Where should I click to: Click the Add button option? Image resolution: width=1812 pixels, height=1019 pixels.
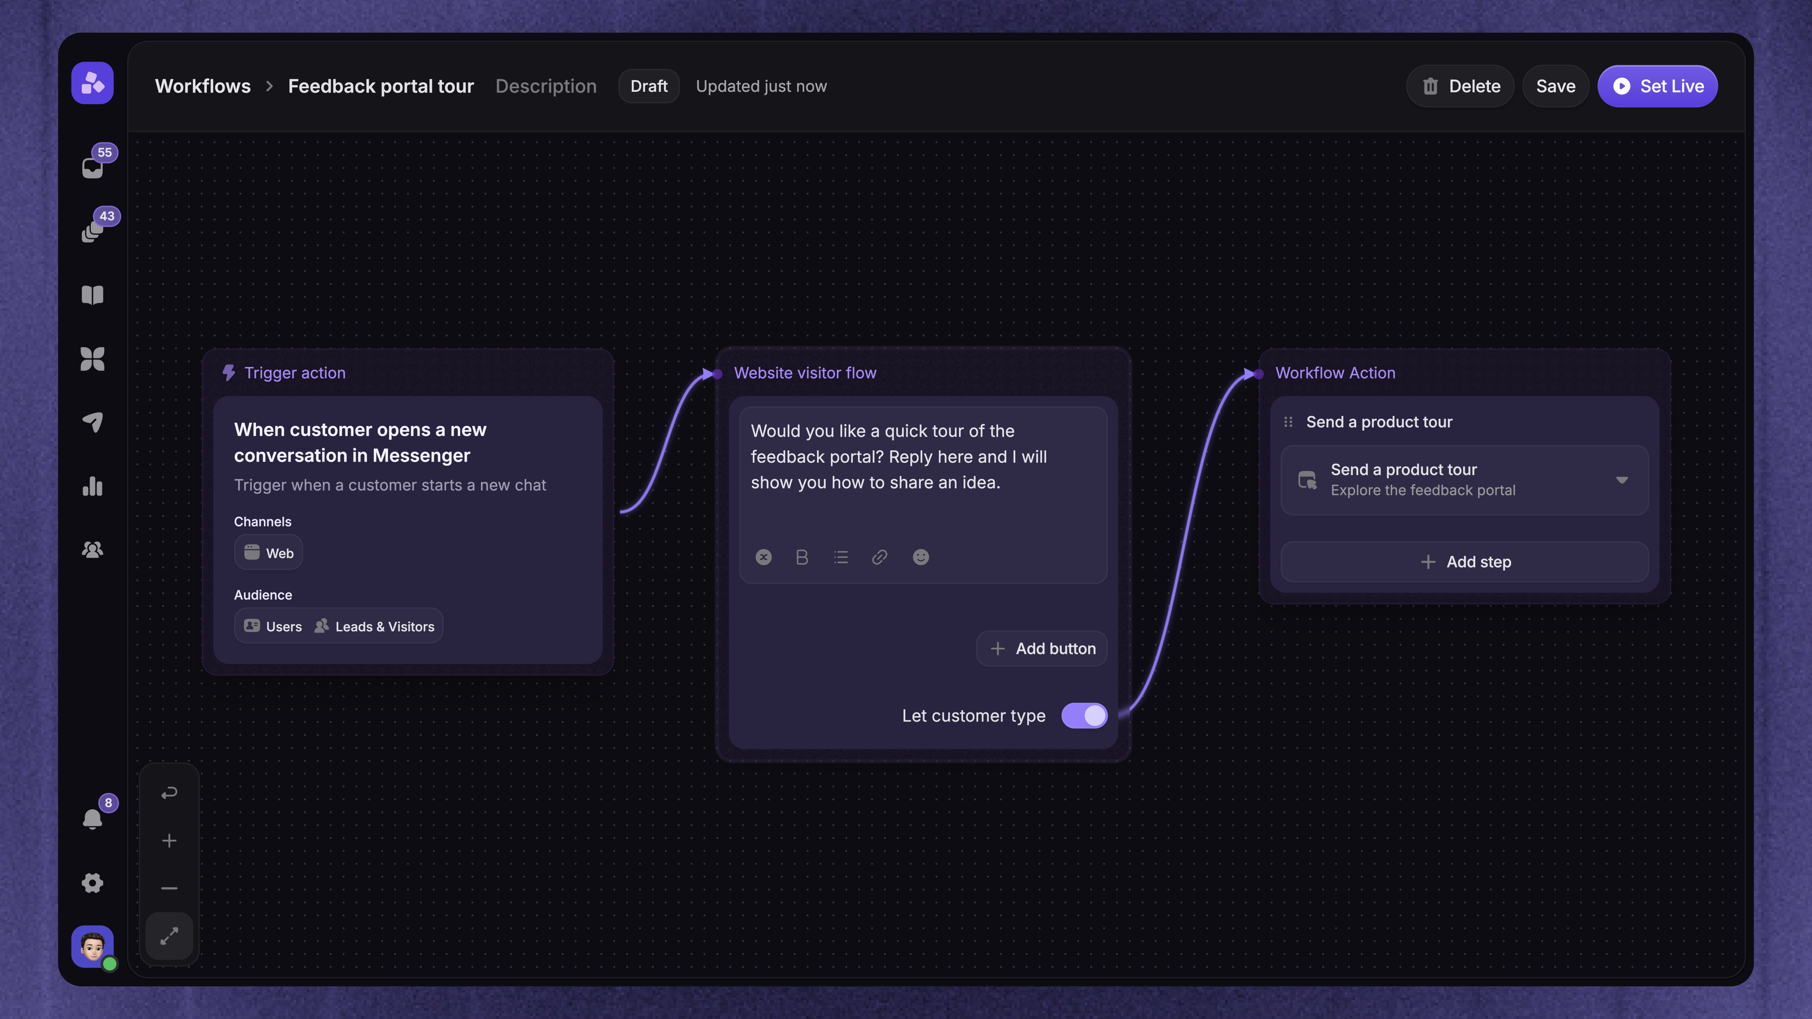click(x=1042, y=648)
